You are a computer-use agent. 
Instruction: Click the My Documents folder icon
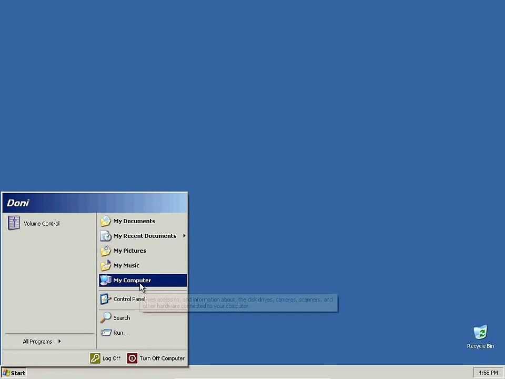point(106,221)
